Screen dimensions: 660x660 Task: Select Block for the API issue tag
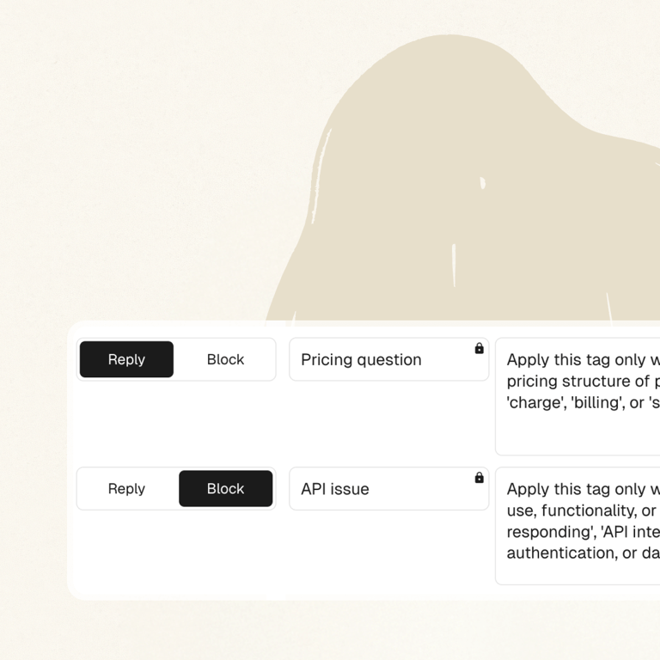226,489
